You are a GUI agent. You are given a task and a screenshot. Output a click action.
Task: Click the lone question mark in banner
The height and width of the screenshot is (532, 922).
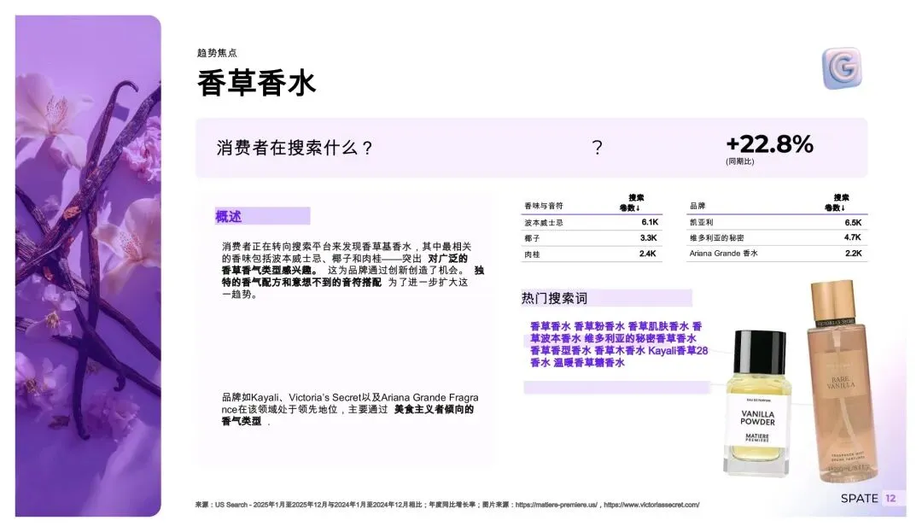pyautogui.click(x=597, y=147)
